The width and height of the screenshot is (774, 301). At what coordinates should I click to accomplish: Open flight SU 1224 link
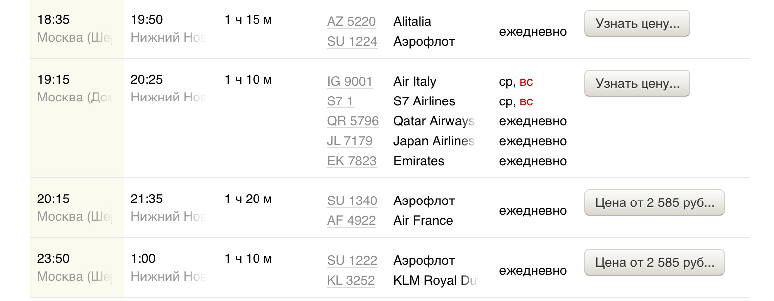click(352, 42)
